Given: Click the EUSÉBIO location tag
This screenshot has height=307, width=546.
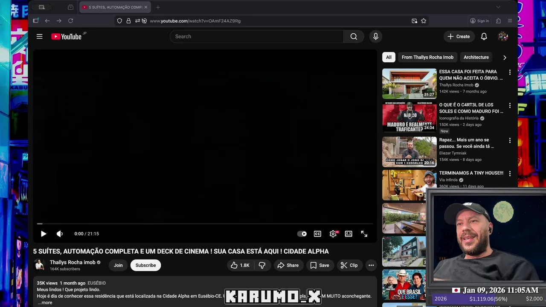Looking at the screenshot, I should (96, 283).
